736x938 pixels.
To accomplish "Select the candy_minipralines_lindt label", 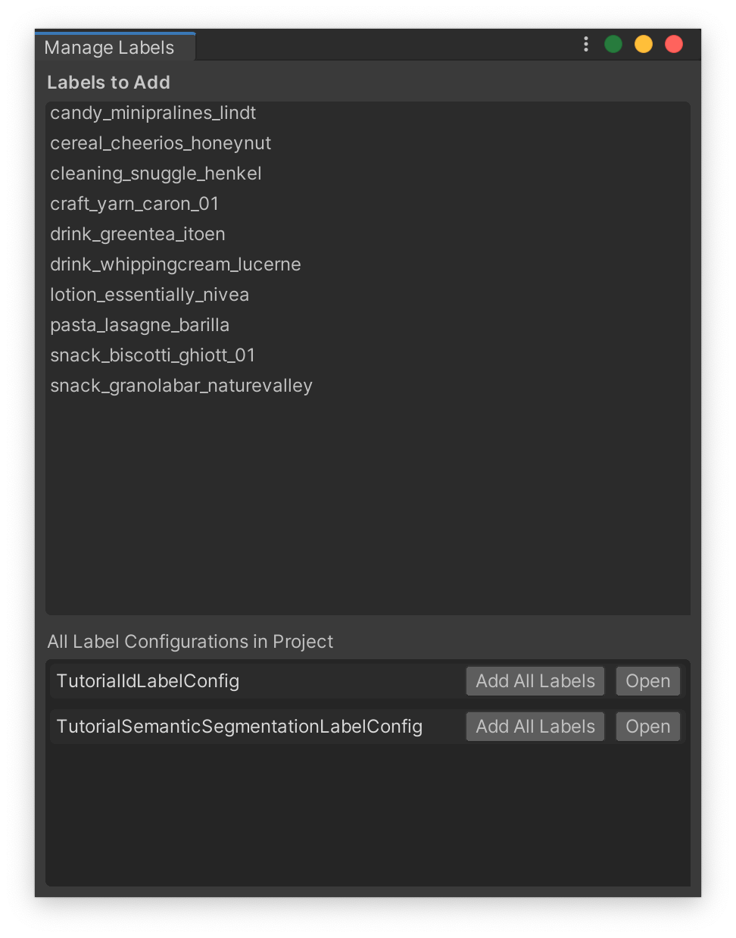I will [153, 113].
